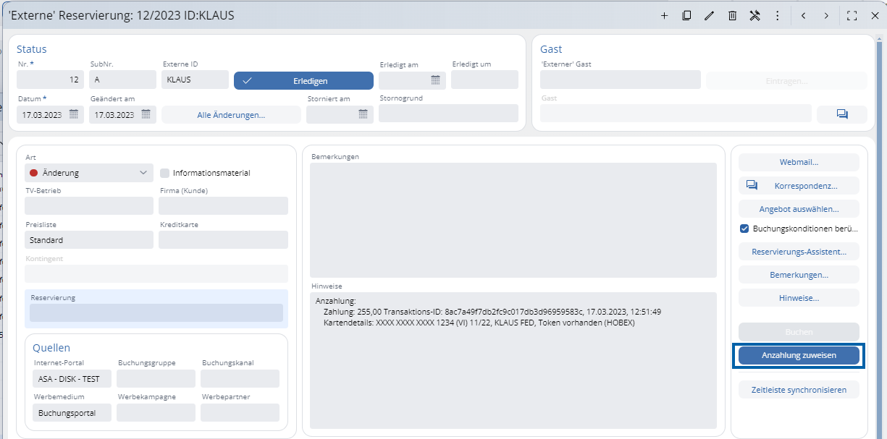
Task: Click the Erledigen button
Action: click(x=303, y=80)
